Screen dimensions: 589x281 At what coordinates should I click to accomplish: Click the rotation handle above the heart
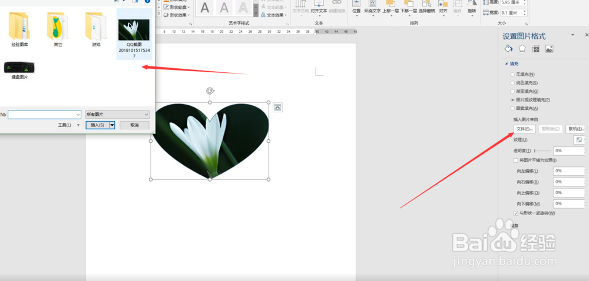click(210, 91)
